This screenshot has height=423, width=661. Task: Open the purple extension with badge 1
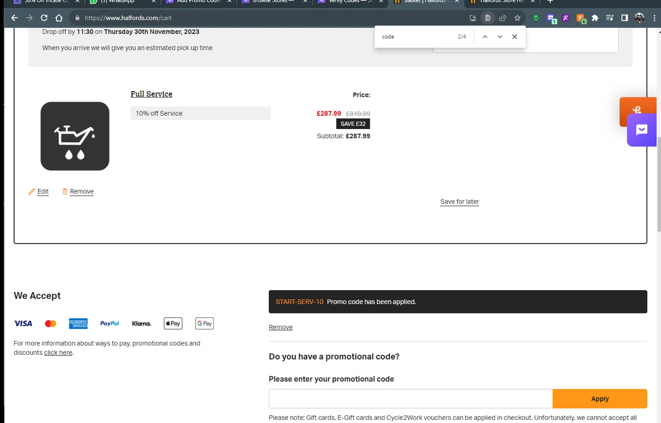click(551, 18)
